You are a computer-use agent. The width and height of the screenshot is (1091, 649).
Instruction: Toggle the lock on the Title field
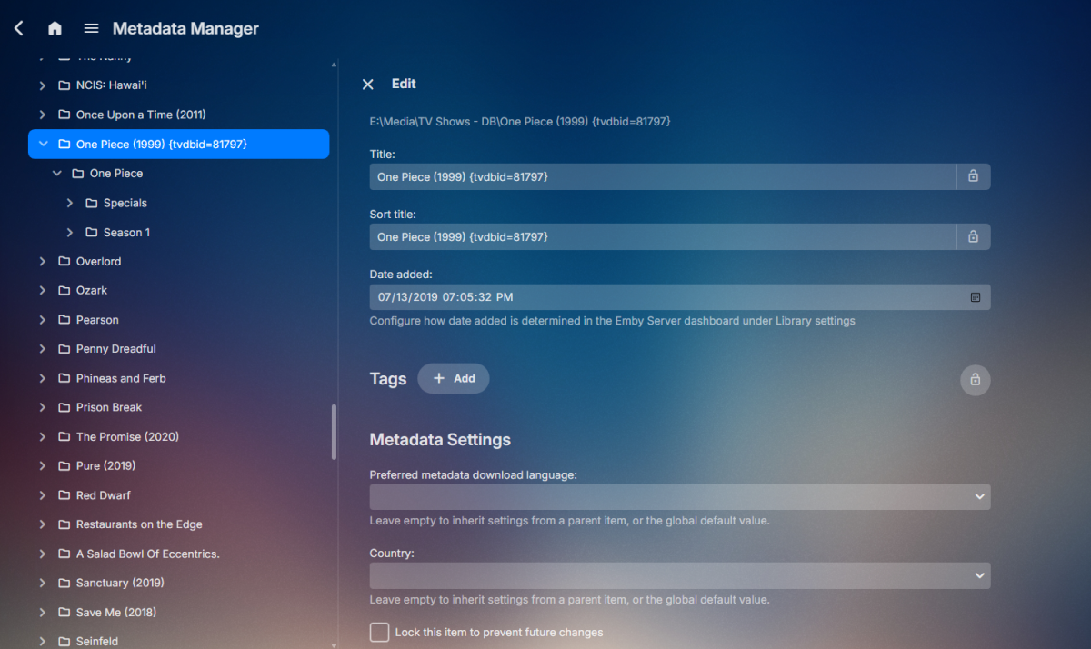point(973,176)
